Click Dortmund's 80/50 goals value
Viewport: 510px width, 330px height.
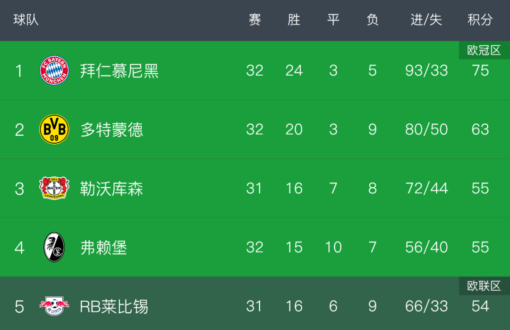click(x=426, y=130)
